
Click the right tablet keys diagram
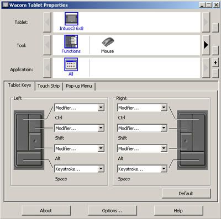coord(192,140)
